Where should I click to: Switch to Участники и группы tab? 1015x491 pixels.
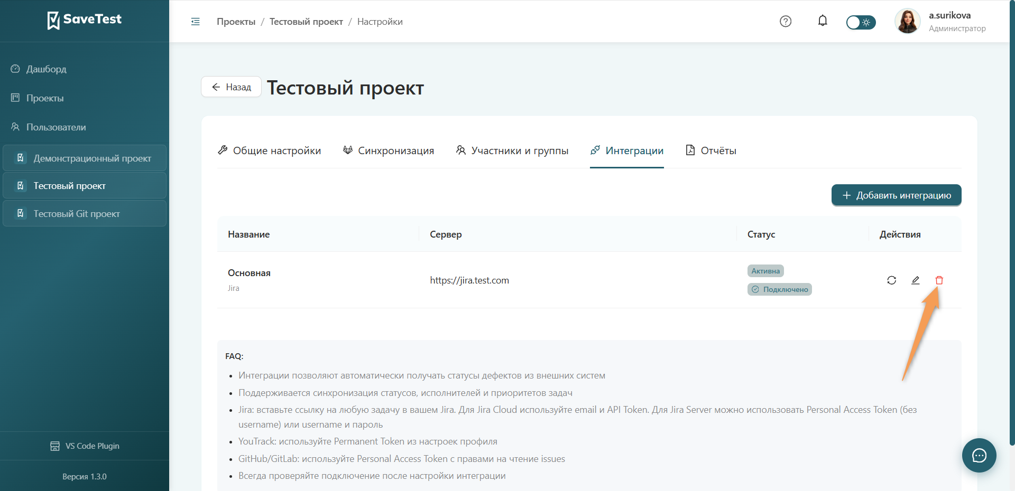512,150
